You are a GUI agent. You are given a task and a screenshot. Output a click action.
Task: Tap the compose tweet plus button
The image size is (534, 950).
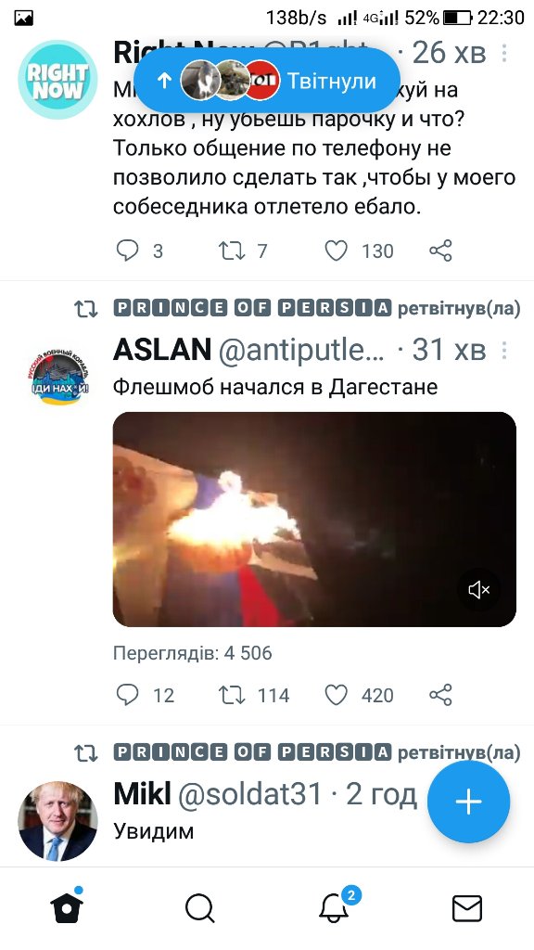(x=468, y=802)
